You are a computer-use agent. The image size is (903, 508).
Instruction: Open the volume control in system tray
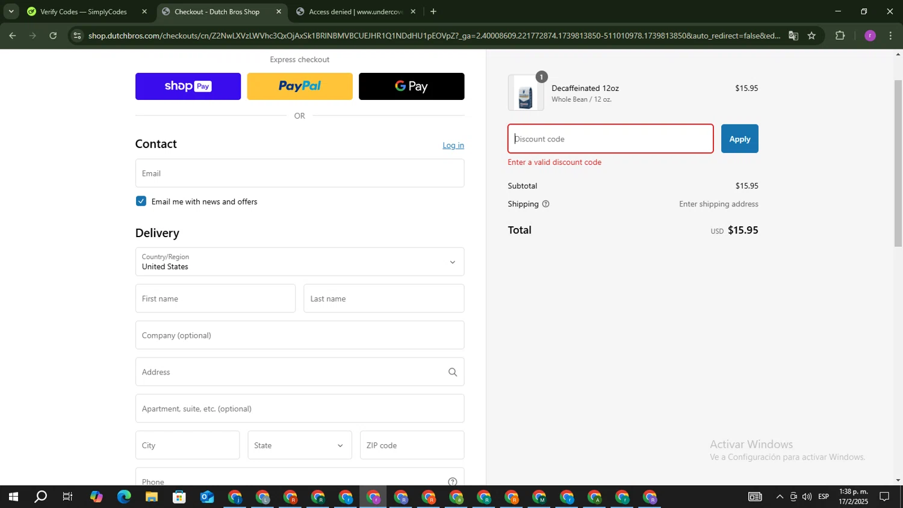pos(807,497)
